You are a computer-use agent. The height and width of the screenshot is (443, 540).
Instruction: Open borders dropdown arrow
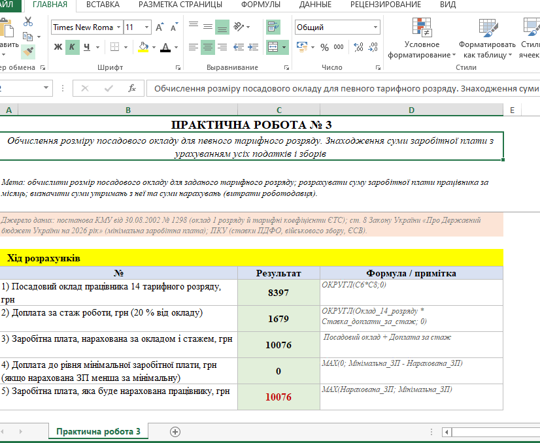pos(126,47)
